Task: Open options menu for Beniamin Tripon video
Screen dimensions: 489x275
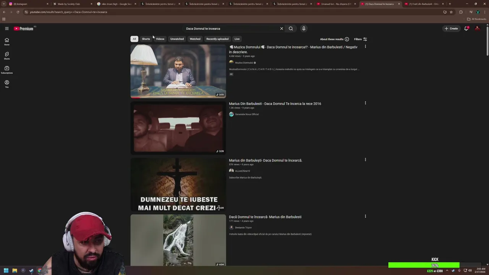Action: (365, 216)
